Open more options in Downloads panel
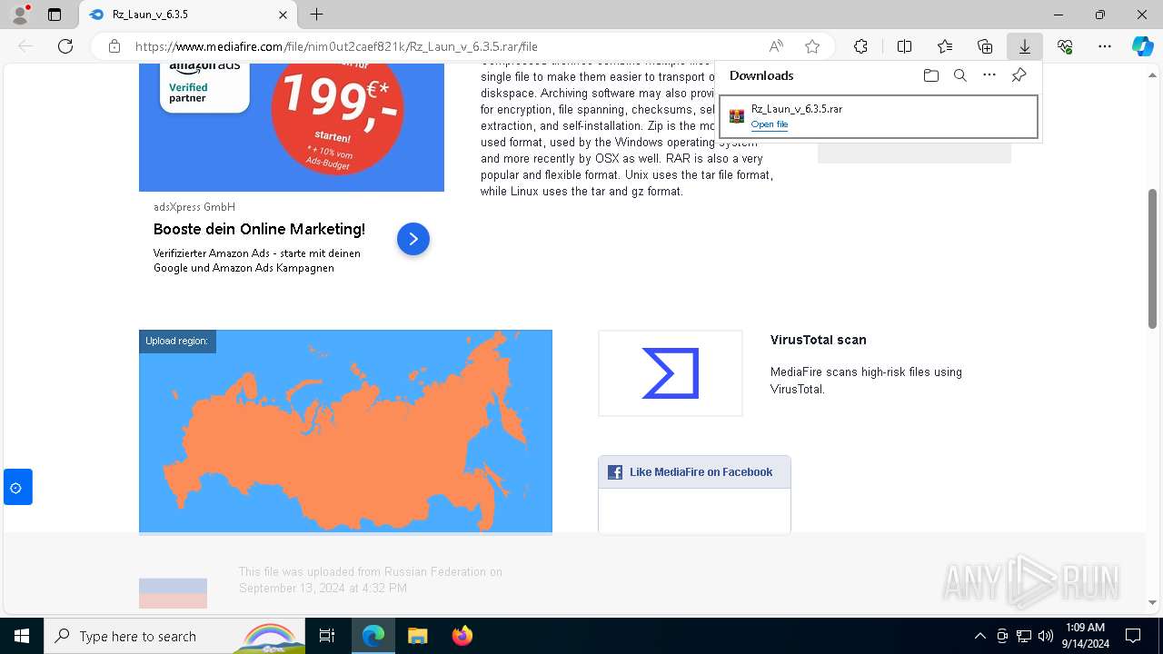Image resolution: width=1163 pixels, height=654 pixels. point(989,75)
